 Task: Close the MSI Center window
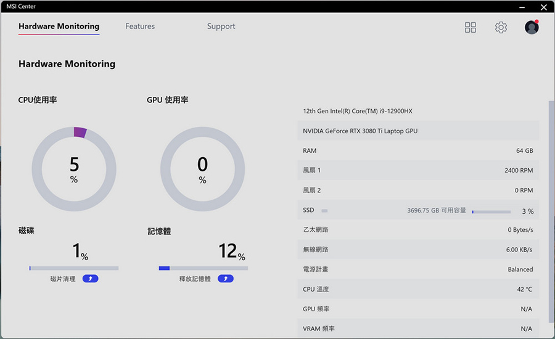point(544,7)
